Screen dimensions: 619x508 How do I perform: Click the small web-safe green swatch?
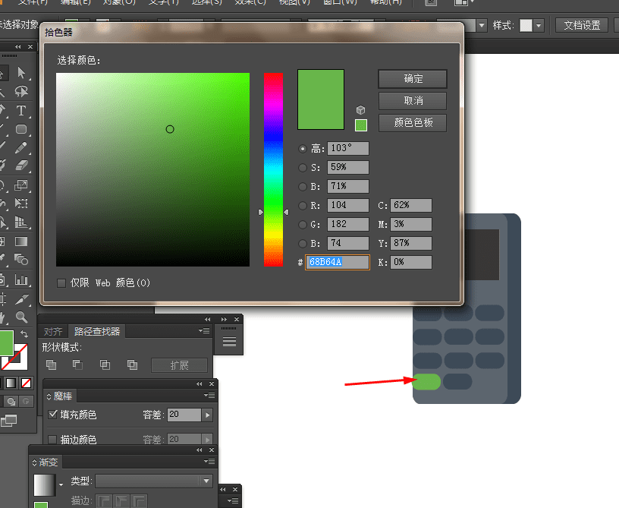pos(361,125)
